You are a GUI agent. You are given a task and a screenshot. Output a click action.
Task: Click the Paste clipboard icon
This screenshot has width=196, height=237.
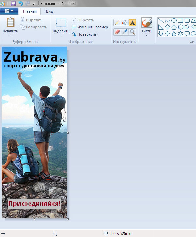click(10, 23)
